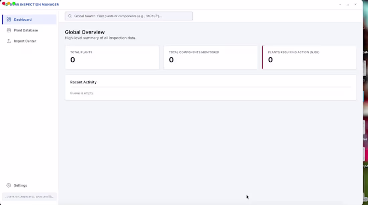Viewport: 368px width, 205px height.
Task: Open the Dashboard menu item
Action: [x=29, y=19]
